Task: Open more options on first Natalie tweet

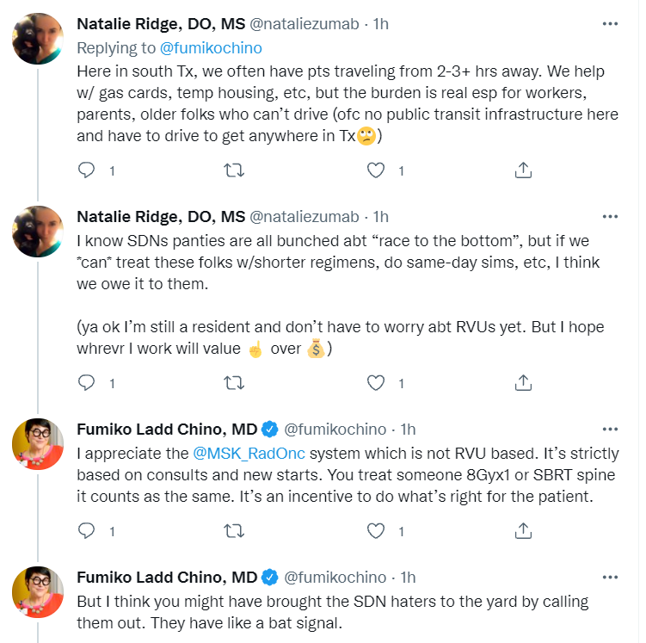Action: (610, 23)
